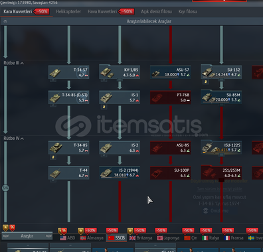263x252 pixels.
Task: Select the SU-100P vehicle card
Action: coord(171,172)
